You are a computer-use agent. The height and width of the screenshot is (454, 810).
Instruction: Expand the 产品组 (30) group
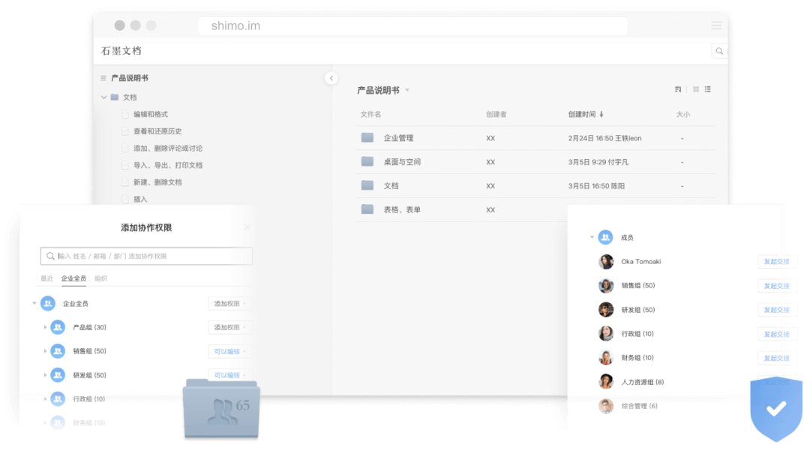click(45, 327)
